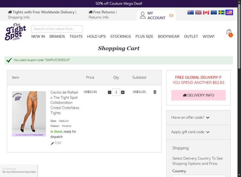Expand the 'Apply gift card code' section

pos(190,132)
